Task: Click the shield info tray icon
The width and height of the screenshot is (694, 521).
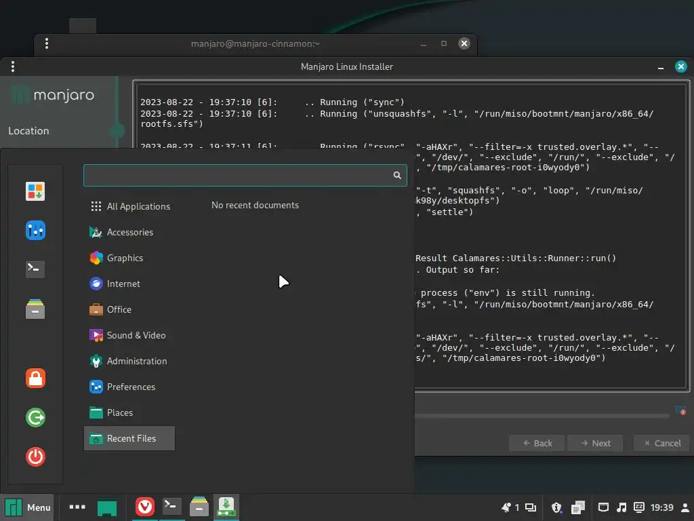Action: [556, 507]
